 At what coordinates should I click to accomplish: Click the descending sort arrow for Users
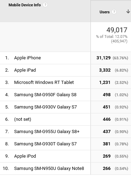click(128, 12)
